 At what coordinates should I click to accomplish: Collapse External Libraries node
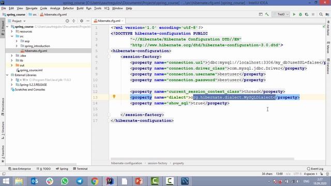coord(7,75)
